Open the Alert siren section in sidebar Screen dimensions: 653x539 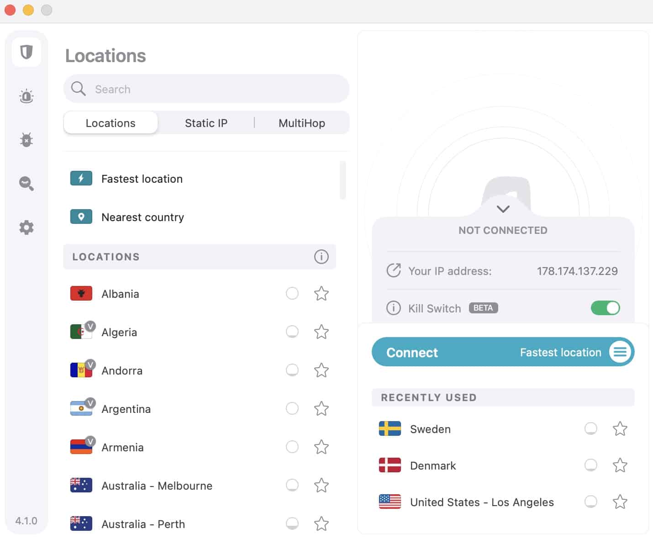coord(26,96)
